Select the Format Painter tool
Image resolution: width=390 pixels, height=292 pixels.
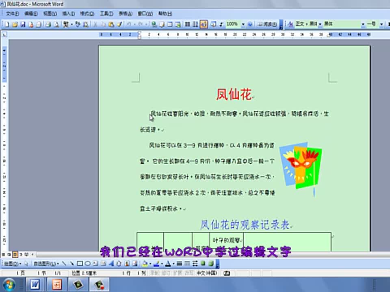119,24
